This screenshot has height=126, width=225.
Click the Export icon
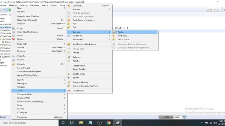(x=13, y=59)
